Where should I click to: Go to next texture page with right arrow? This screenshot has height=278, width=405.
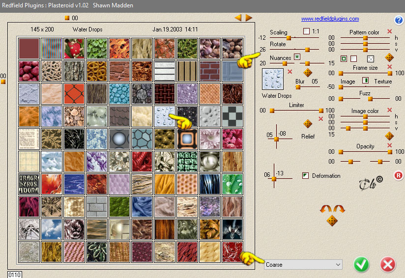point(249,18)
